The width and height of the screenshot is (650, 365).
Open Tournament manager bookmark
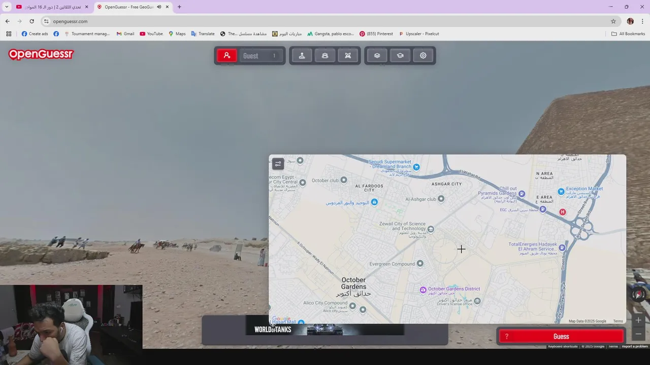click(x=87, y=34)
